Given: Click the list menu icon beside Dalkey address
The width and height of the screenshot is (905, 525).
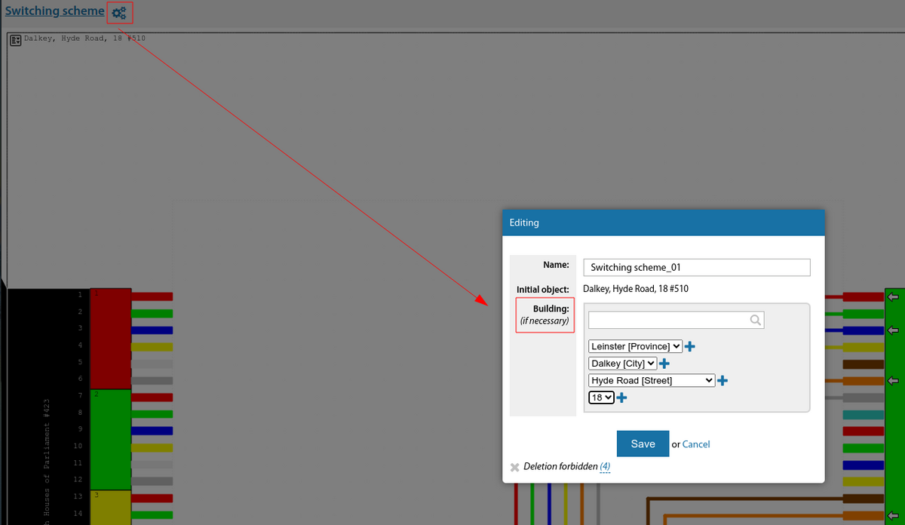Looking at the screenshot, I should 15,40.
